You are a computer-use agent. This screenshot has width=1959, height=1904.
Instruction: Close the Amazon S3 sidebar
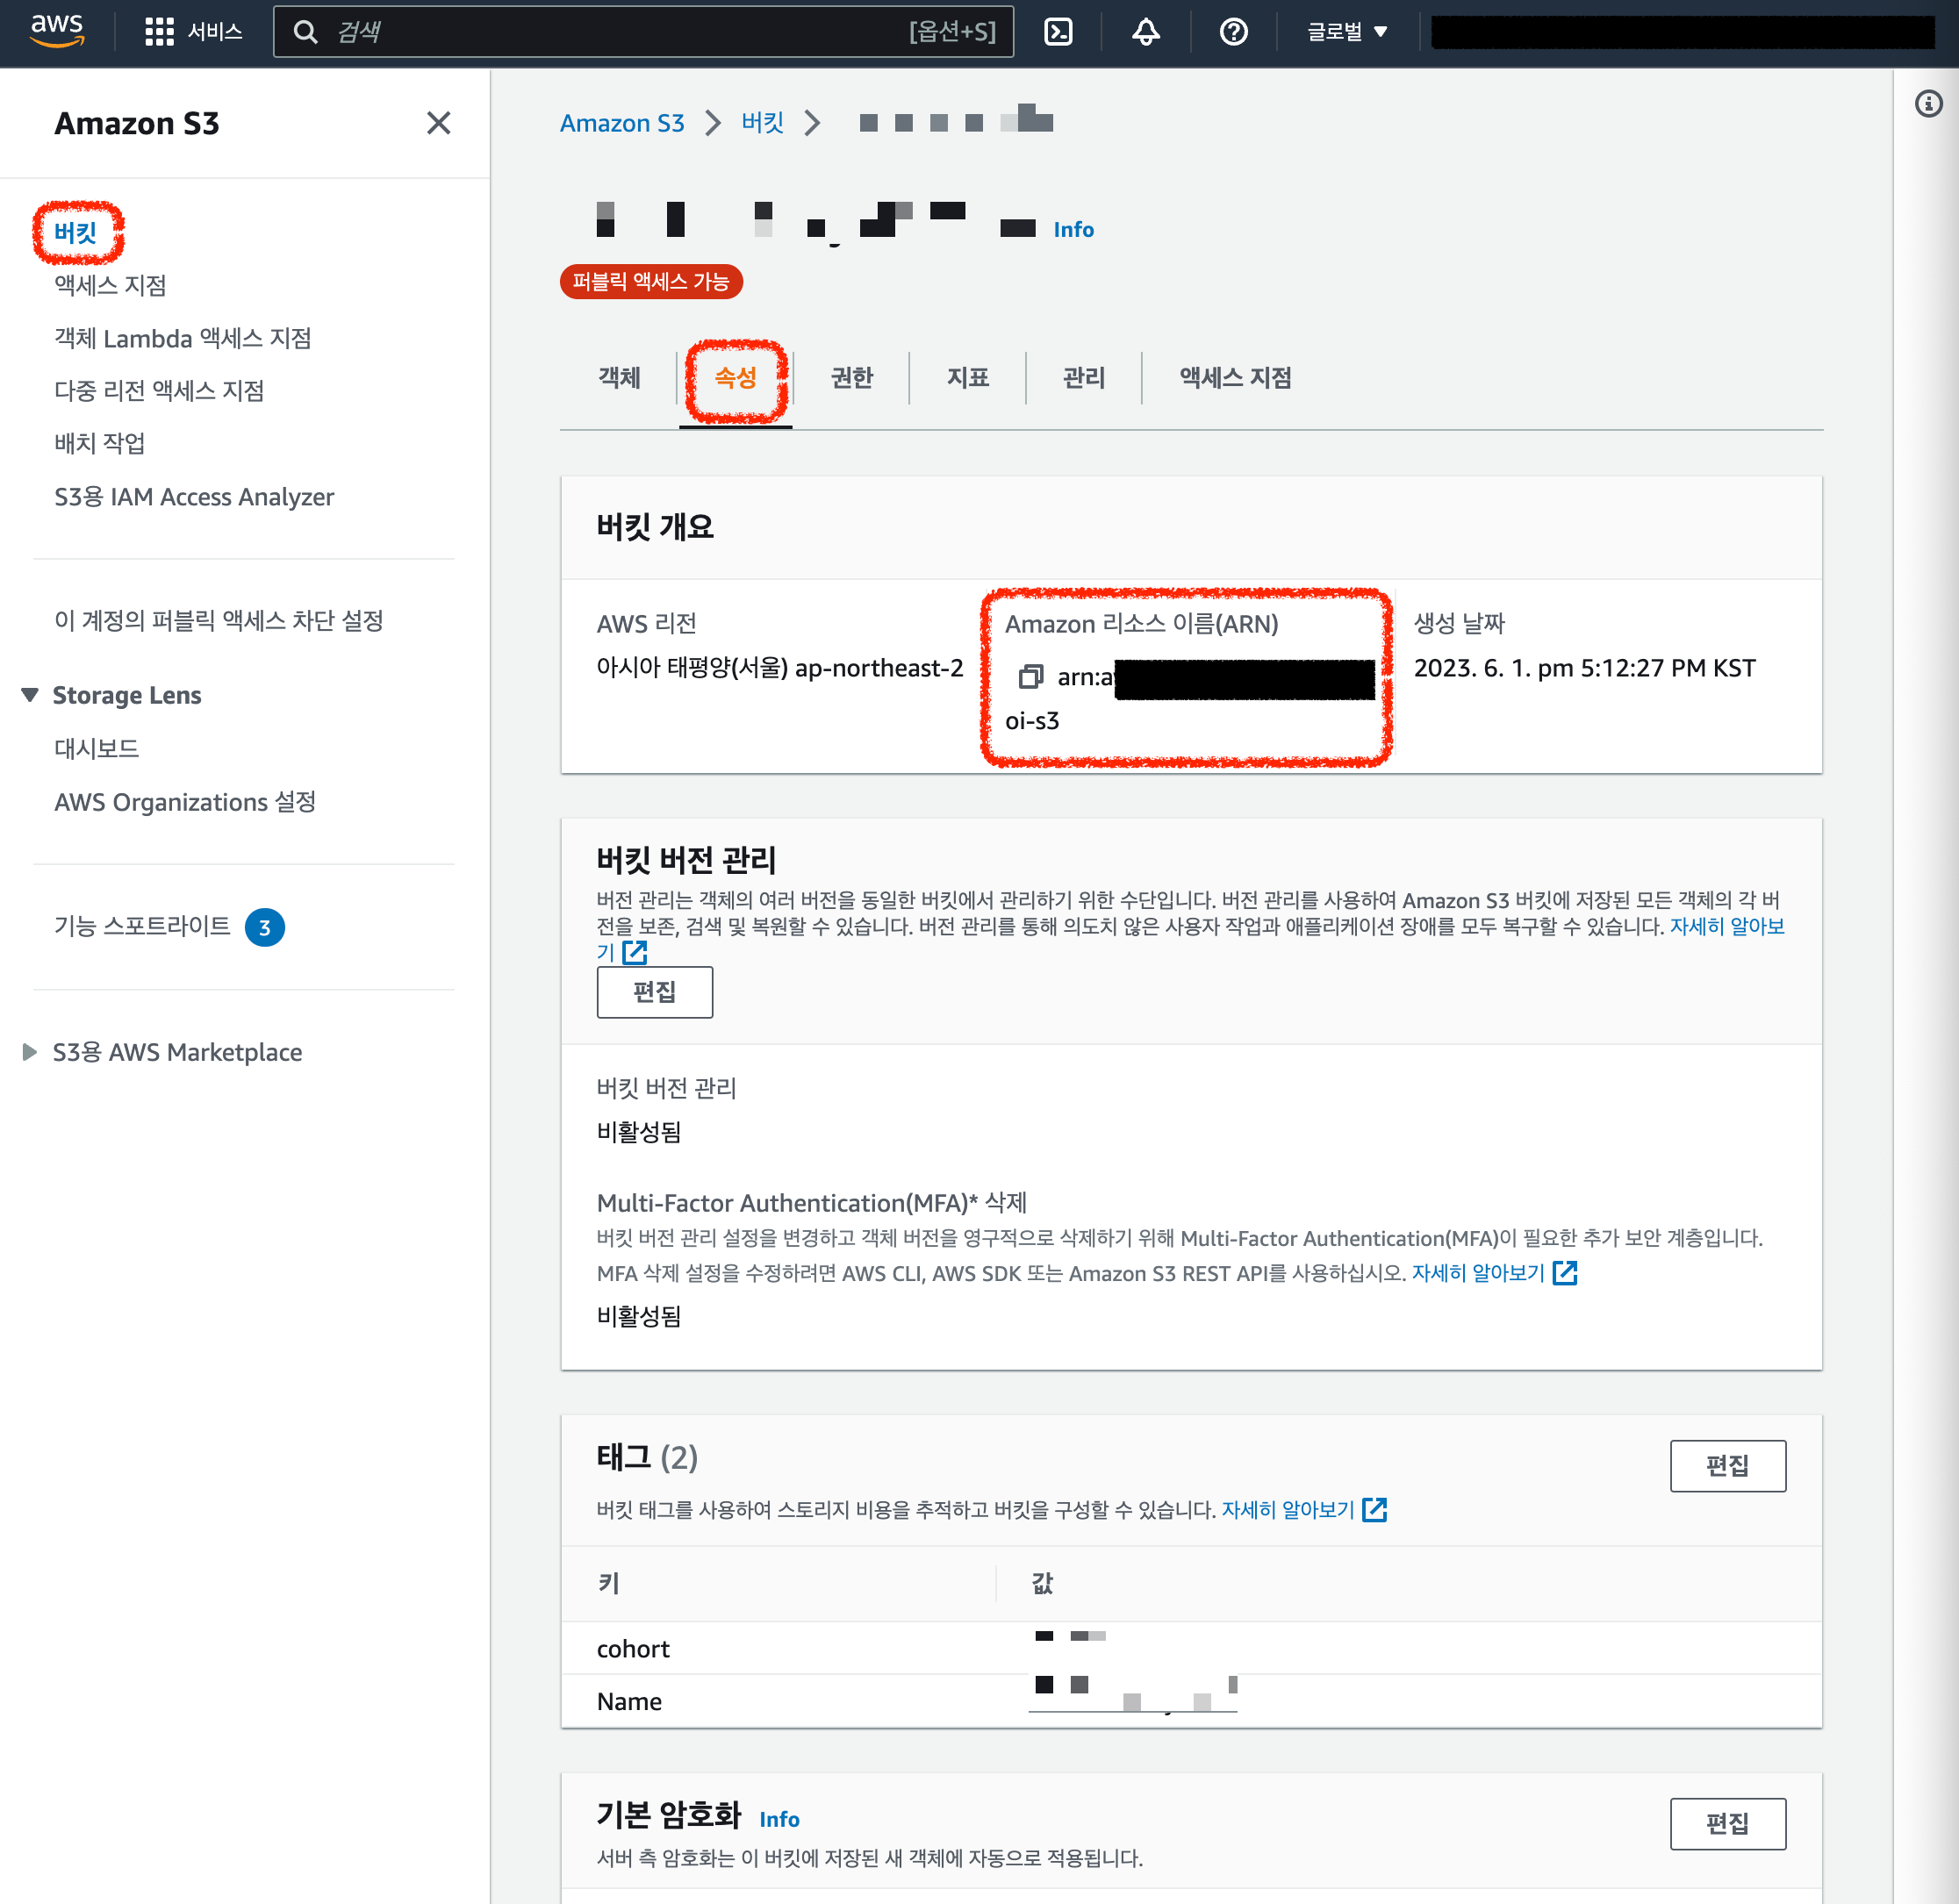click(x=438, y=123)
